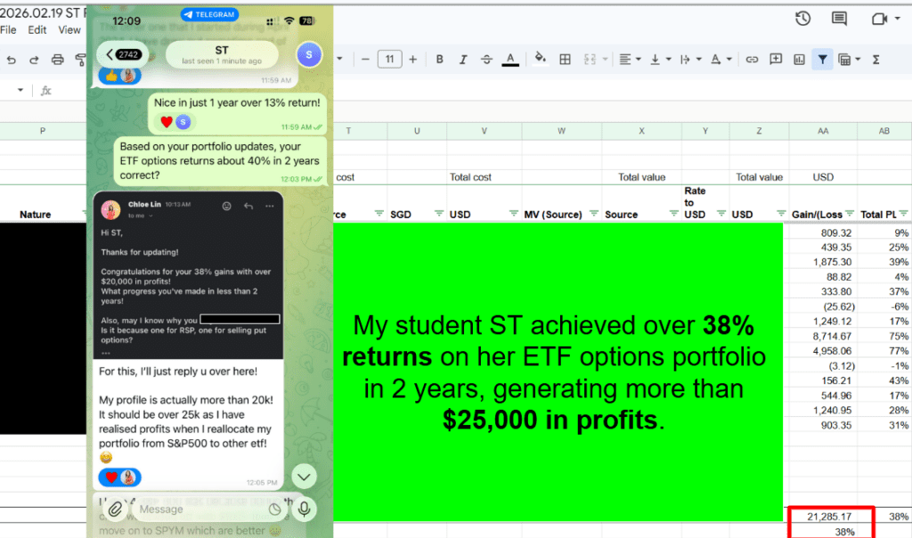
Task: Insert a chart from the toolbar
Action: click(x=799, y=60)
